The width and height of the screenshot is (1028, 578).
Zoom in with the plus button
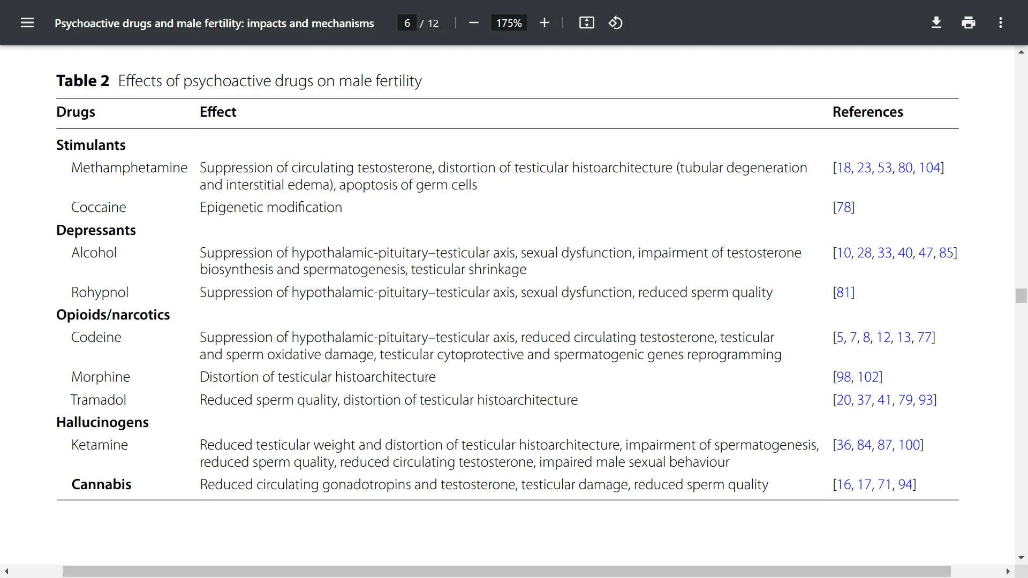(545, 22)
